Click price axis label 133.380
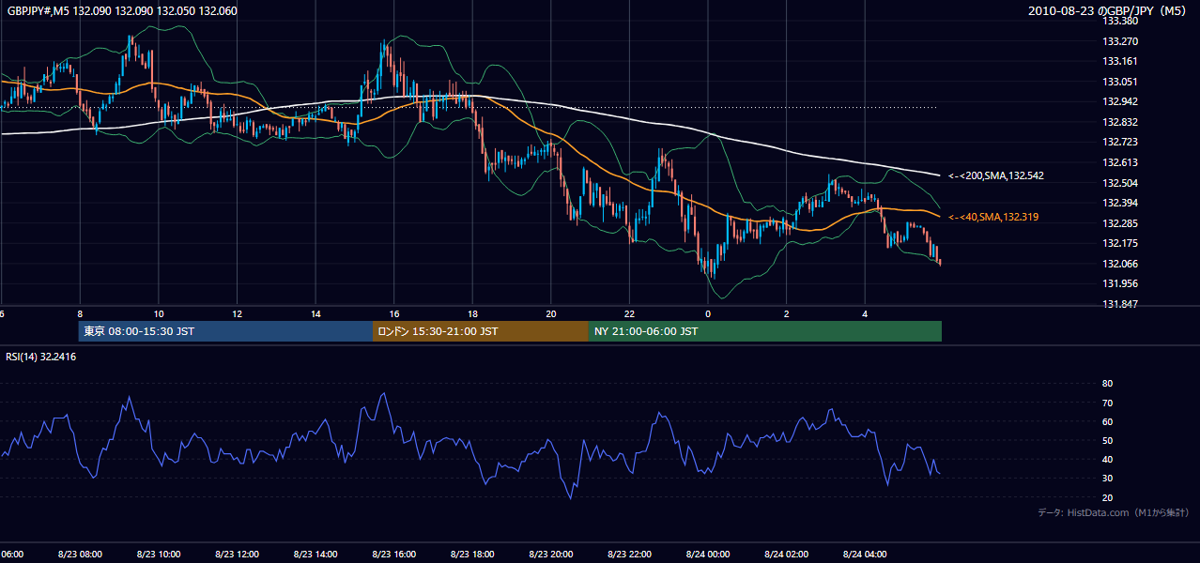The width and height of the screenshot is (1200, 563). click(1119, 21)
